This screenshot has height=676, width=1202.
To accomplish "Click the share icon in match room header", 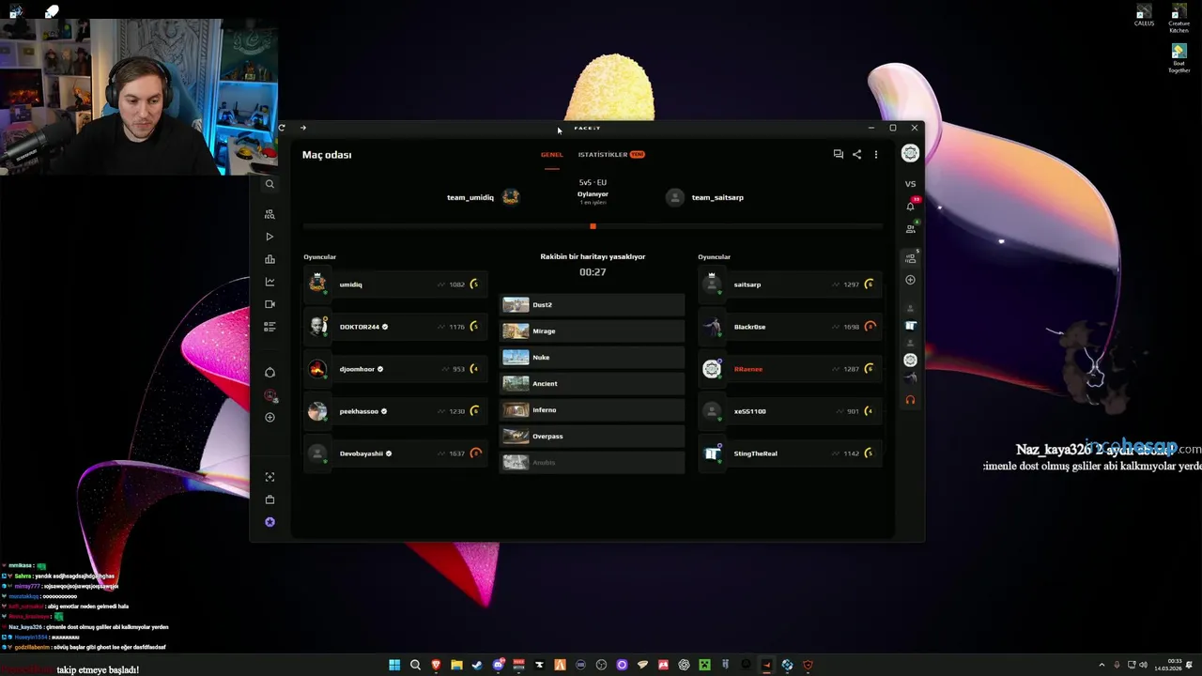I will 856,154.
